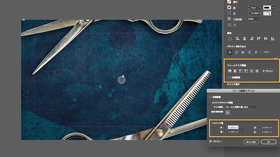Click the alignment reference point grid

(227, 113)
